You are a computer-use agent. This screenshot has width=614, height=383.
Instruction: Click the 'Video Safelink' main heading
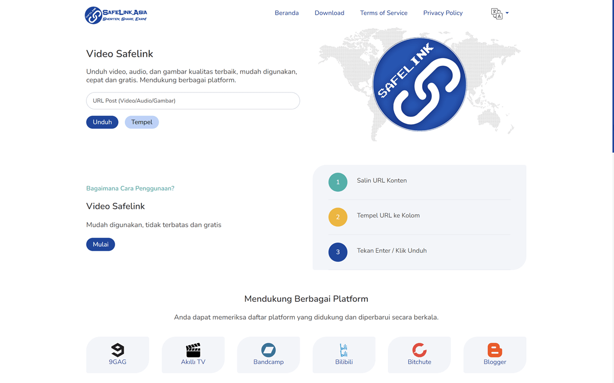tap(120, 54)
